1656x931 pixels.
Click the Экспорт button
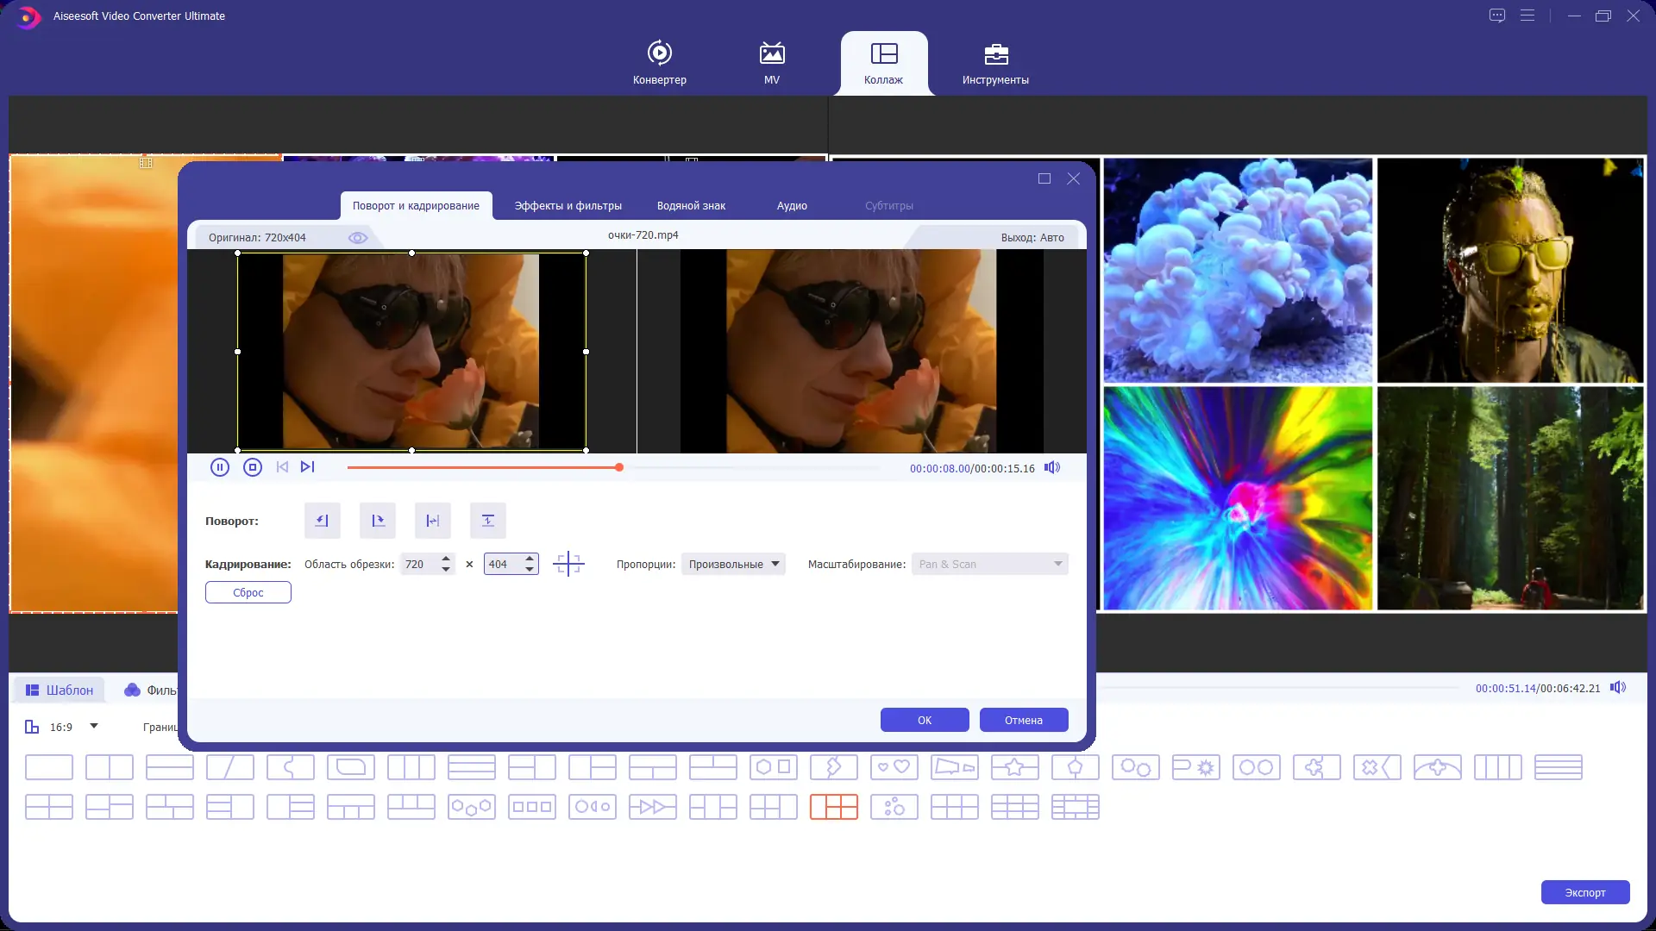coord(1585,892)
